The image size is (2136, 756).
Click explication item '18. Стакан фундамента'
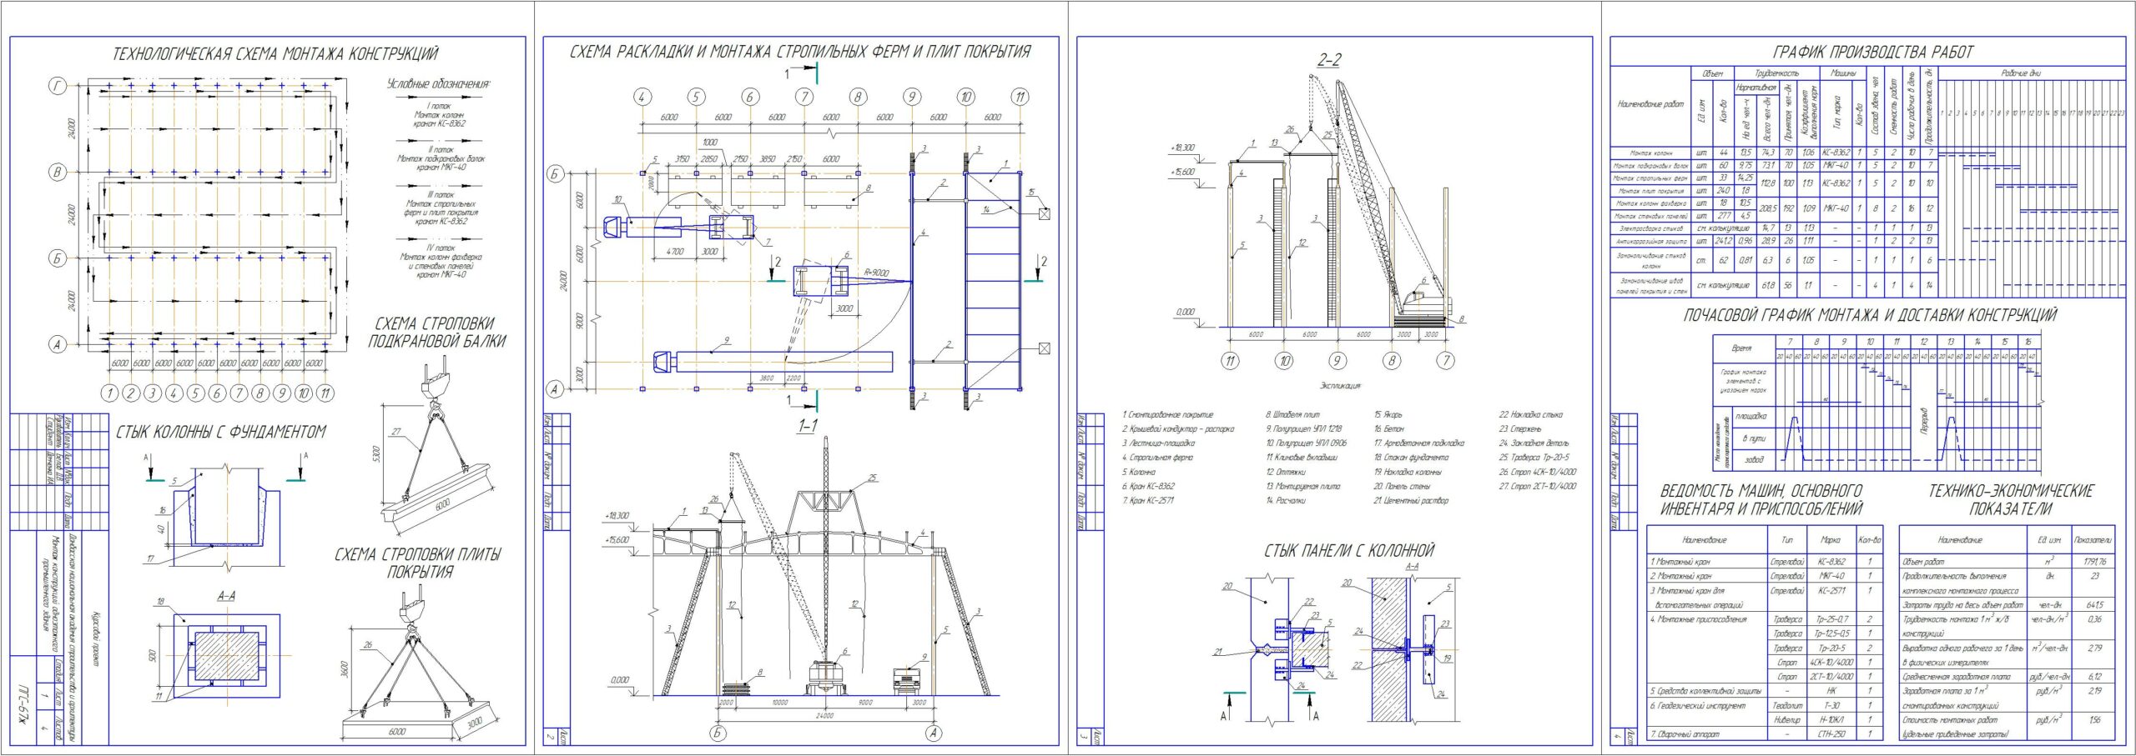[x=1412, y=458]
